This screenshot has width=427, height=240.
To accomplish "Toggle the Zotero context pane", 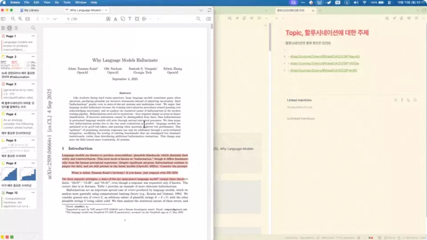I will 208,19.
